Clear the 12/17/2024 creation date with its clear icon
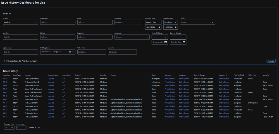The width and height of the screenshot is (279, 134). pyautogui.click(x=159, y=27)
